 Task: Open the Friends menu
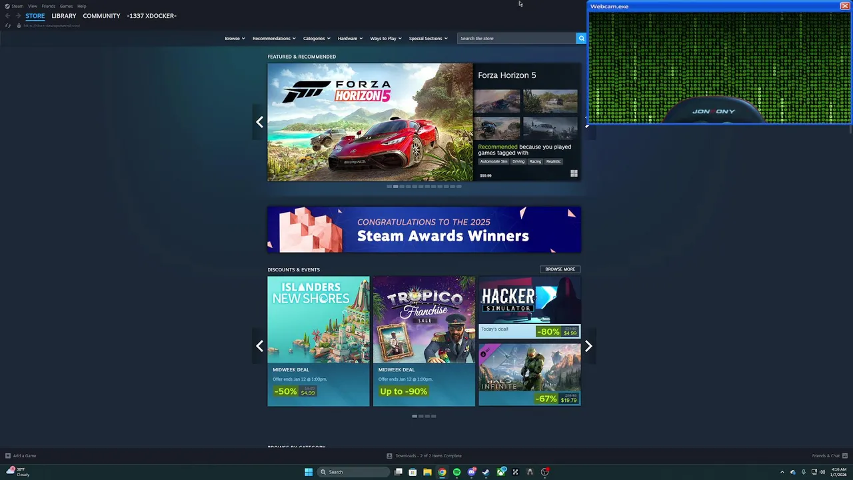[48, 6]
